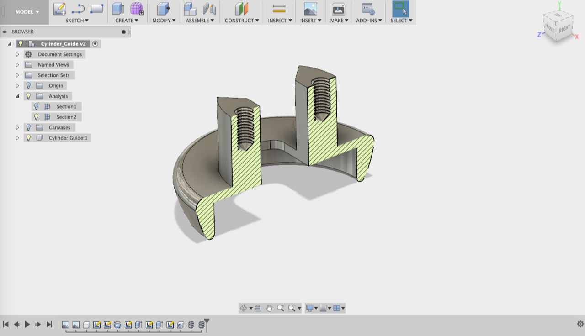
Task: Click the Document Settings gear icon
Action: (28, 54)
